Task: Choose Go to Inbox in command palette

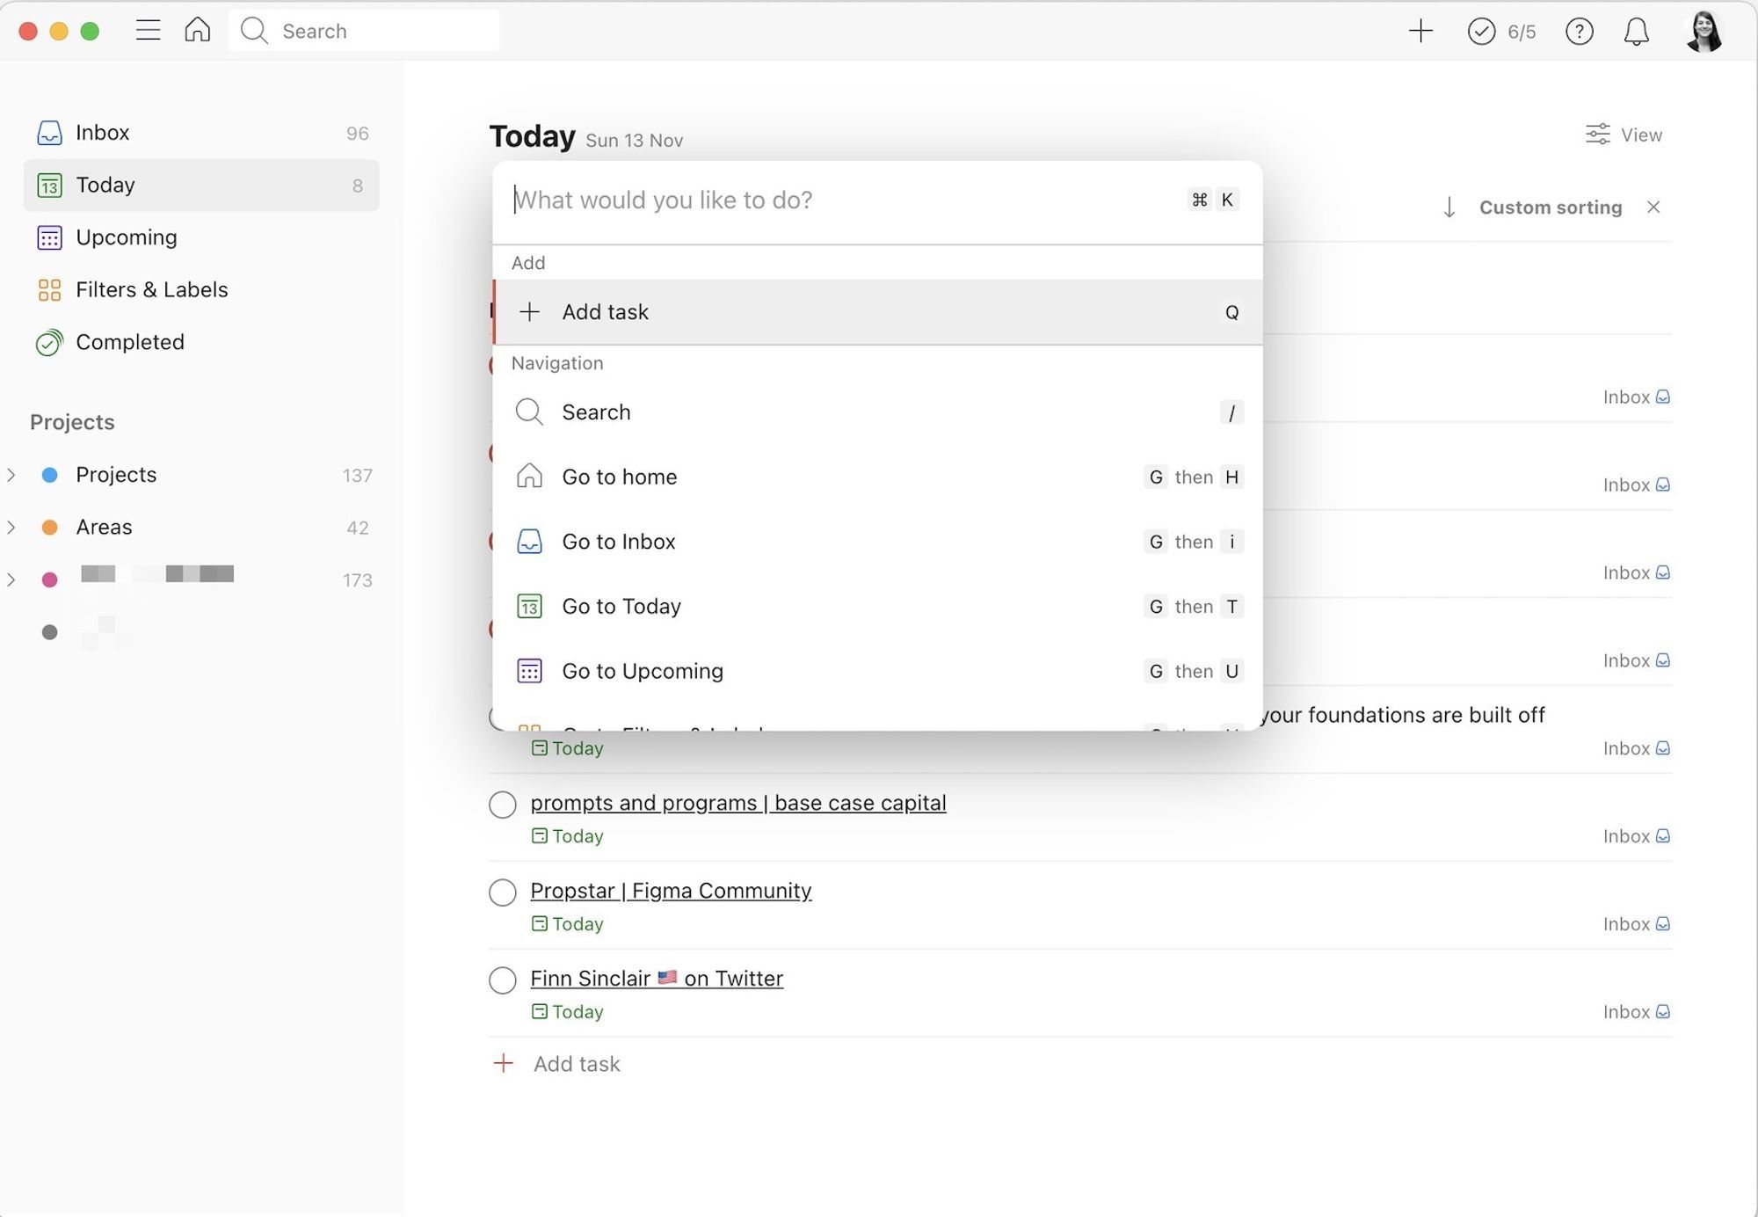Action: [x=619, y=542]
